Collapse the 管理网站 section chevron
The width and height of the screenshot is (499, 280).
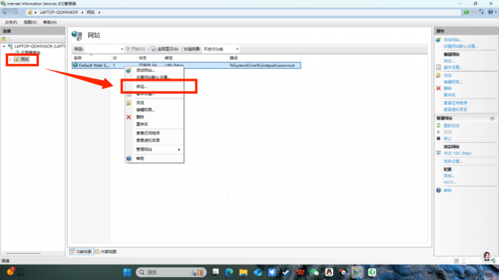pos(492,118)
